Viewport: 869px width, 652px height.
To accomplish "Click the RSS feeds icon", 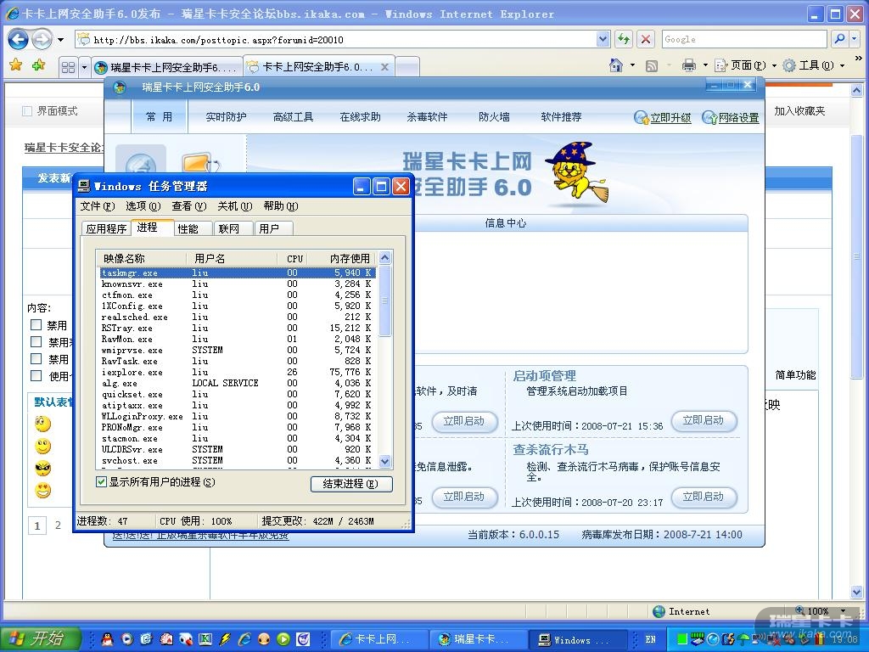I will coord(652,66).
